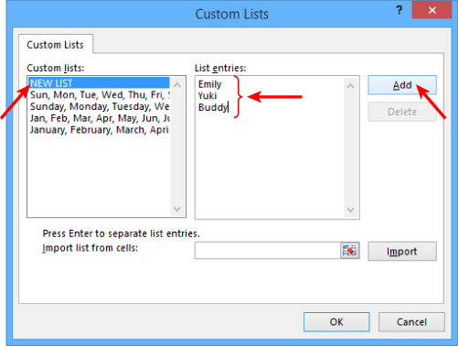The width and height of the screenshot is (458, 346).
Task: Click the Emily entry in List entries
Action: click(209, 84)
